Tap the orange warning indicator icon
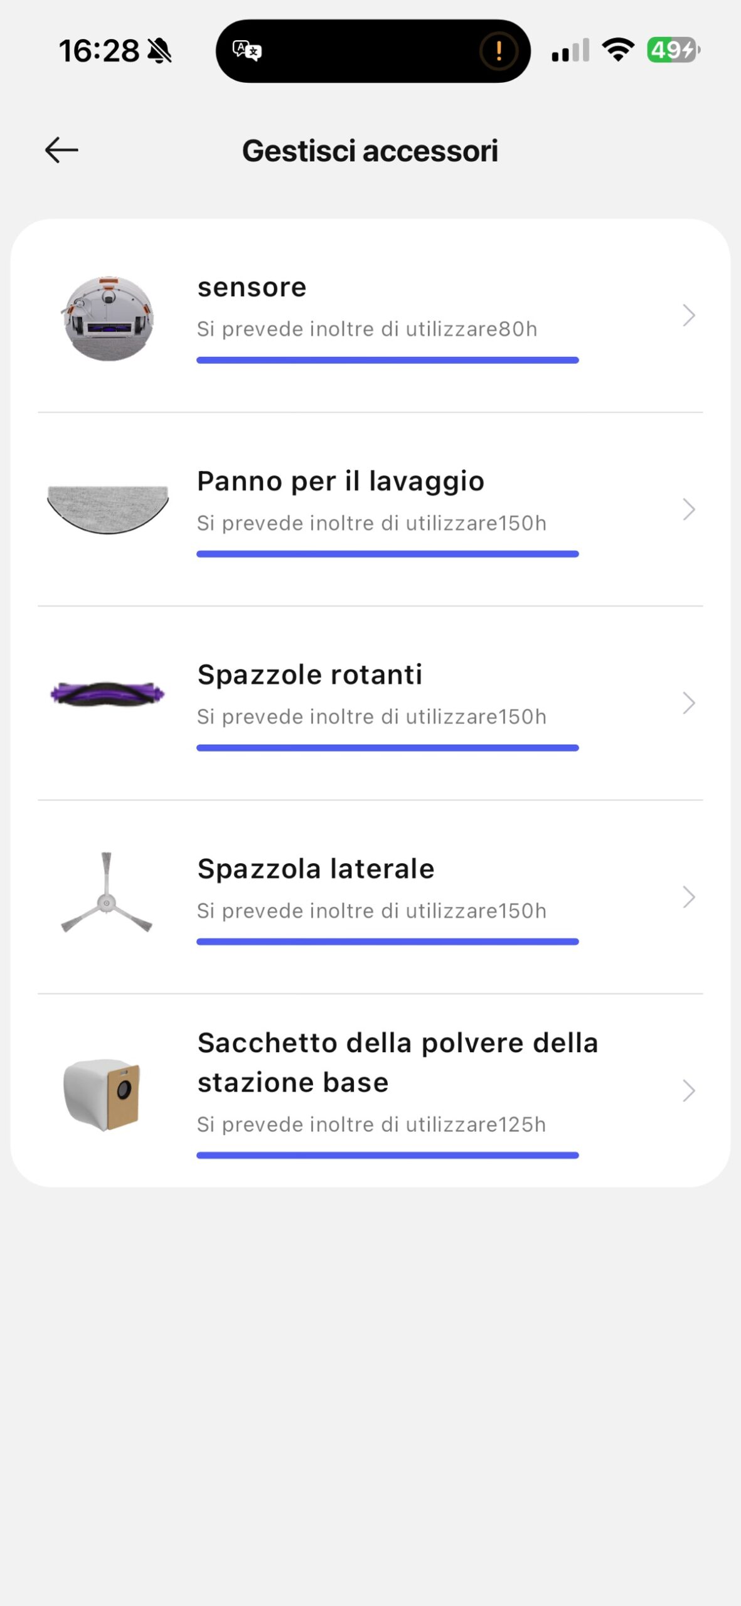Image resolution: width=741 pixels, height=1606 pixels. 498,50
